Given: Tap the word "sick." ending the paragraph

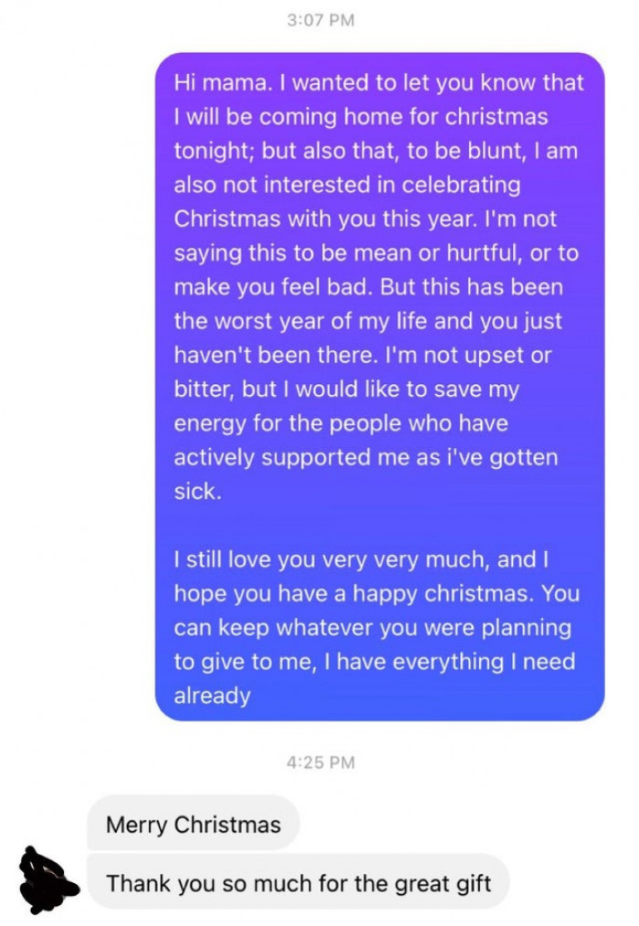Looking at the screenshot, I should (197, 491).
